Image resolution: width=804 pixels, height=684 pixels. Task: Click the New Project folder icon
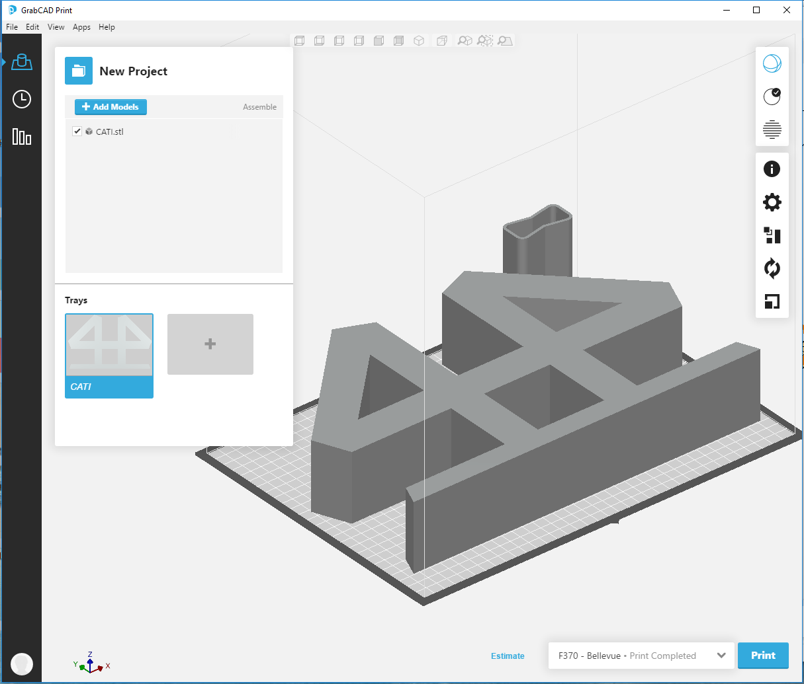[79, 71]
